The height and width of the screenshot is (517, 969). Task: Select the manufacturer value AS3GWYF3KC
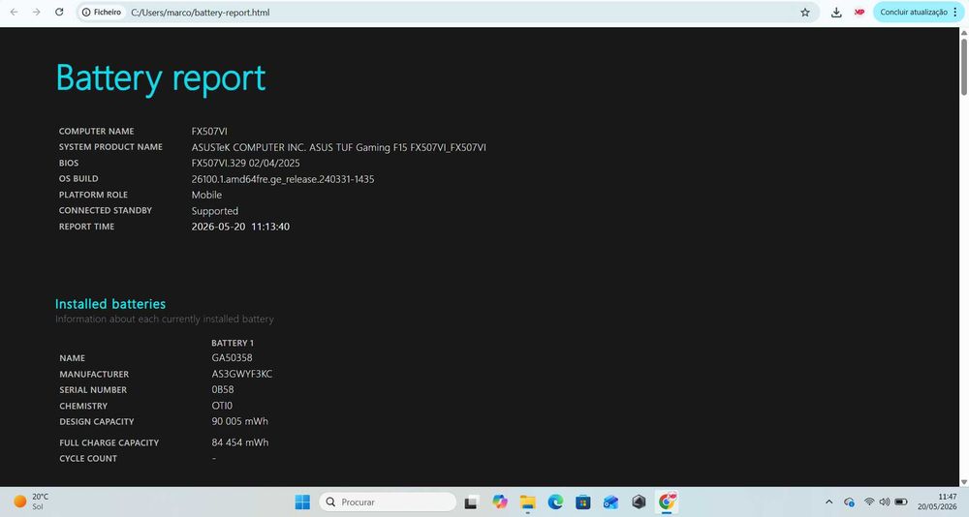pos(241,374)
